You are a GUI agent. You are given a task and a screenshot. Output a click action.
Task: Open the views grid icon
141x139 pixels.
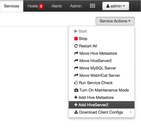click(92, 6)
